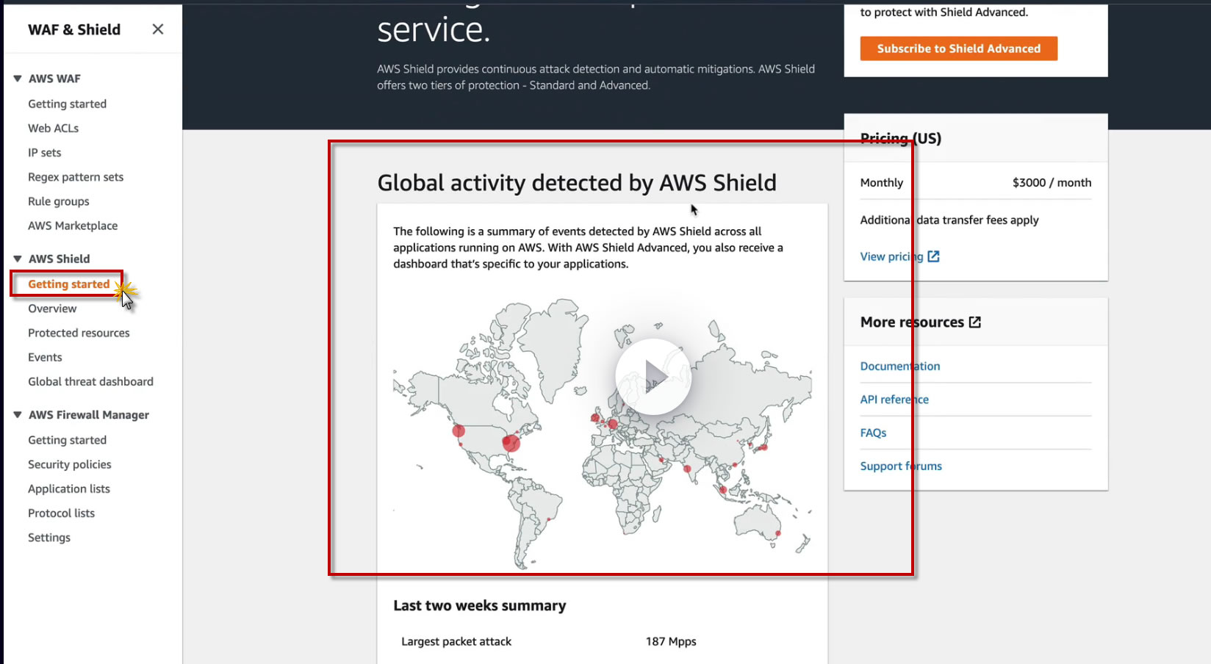Click the large red attack marker on US east coast

pyautogui.click(x=511, y=442)
